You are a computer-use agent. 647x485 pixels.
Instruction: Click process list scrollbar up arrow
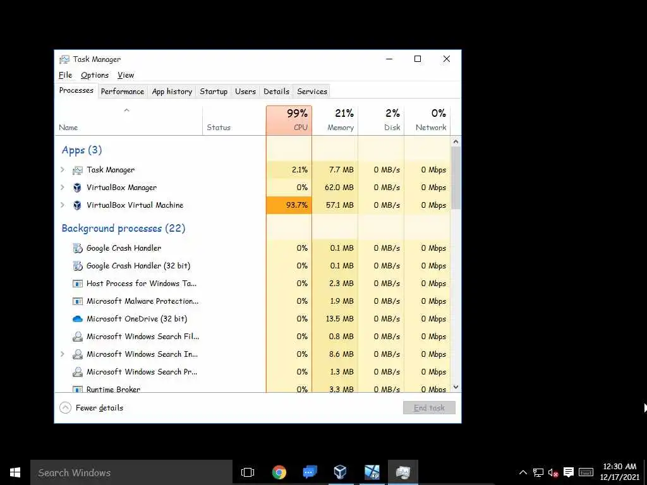click(x=456, y=142)
